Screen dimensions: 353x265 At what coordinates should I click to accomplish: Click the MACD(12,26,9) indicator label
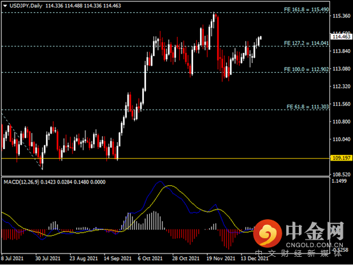point(22,182)
